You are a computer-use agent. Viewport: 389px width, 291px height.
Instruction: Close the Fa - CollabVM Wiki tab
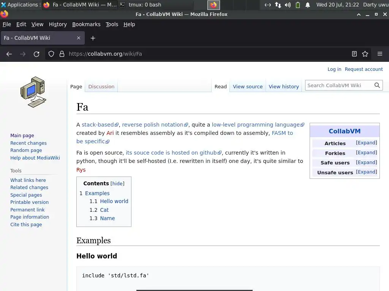coord(79,38)
